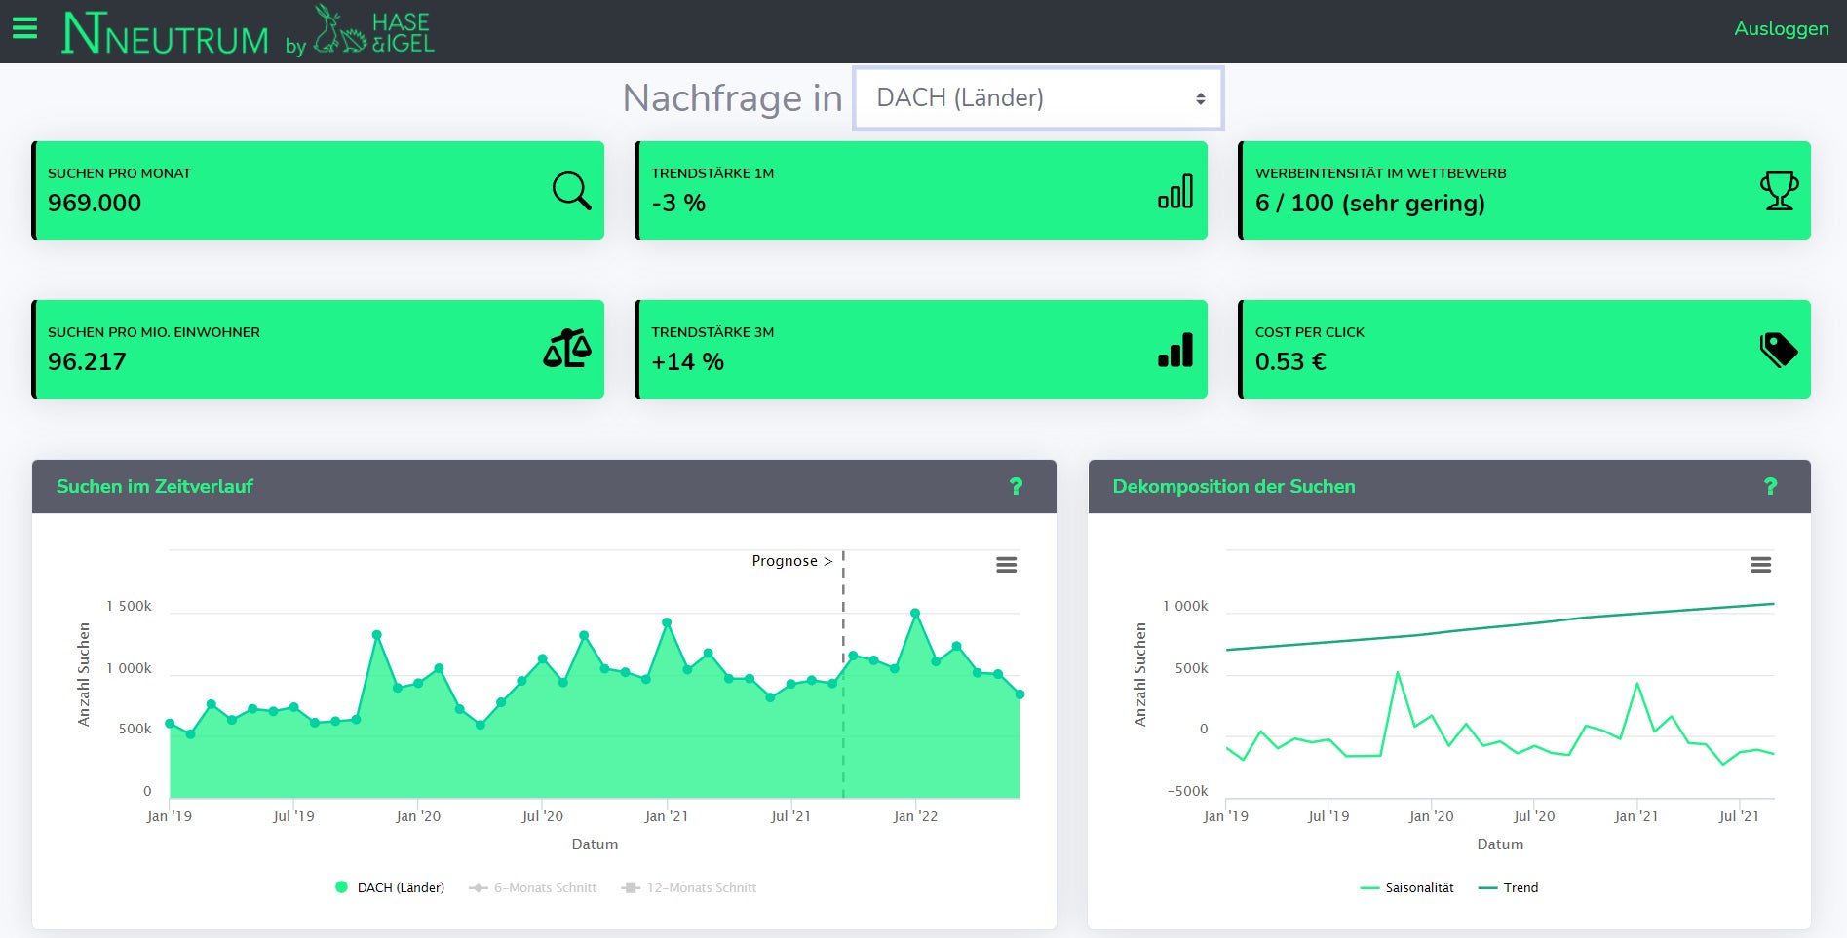Open the hamburger navigation menu

[24, 28]
